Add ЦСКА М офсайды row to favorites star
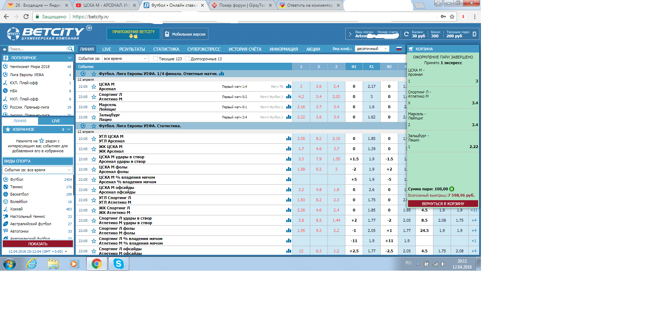 click(94, 190)
